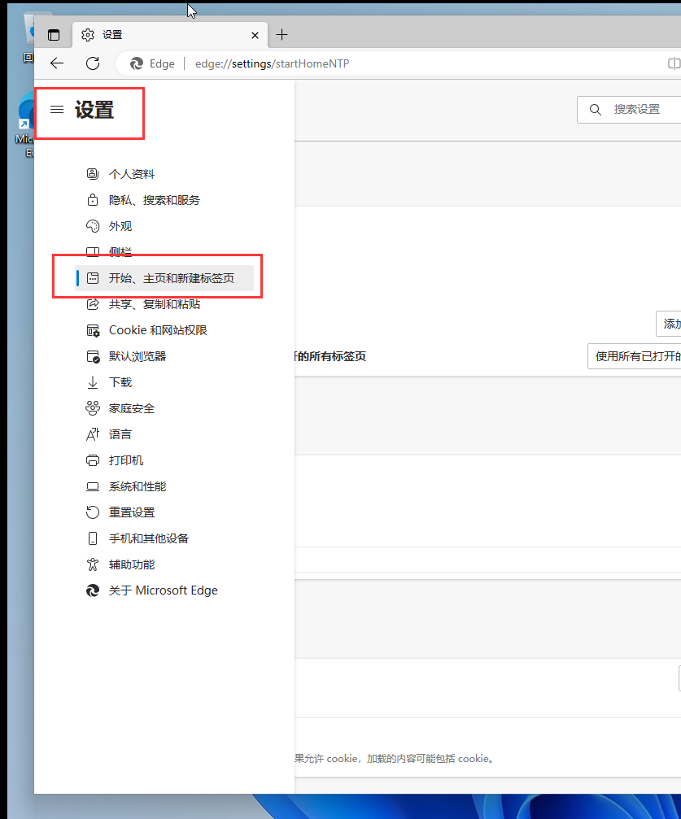681x819 pixels.
Task: Switch to 外观 settings
Action: pyautogui.click(x=120, y=226)
